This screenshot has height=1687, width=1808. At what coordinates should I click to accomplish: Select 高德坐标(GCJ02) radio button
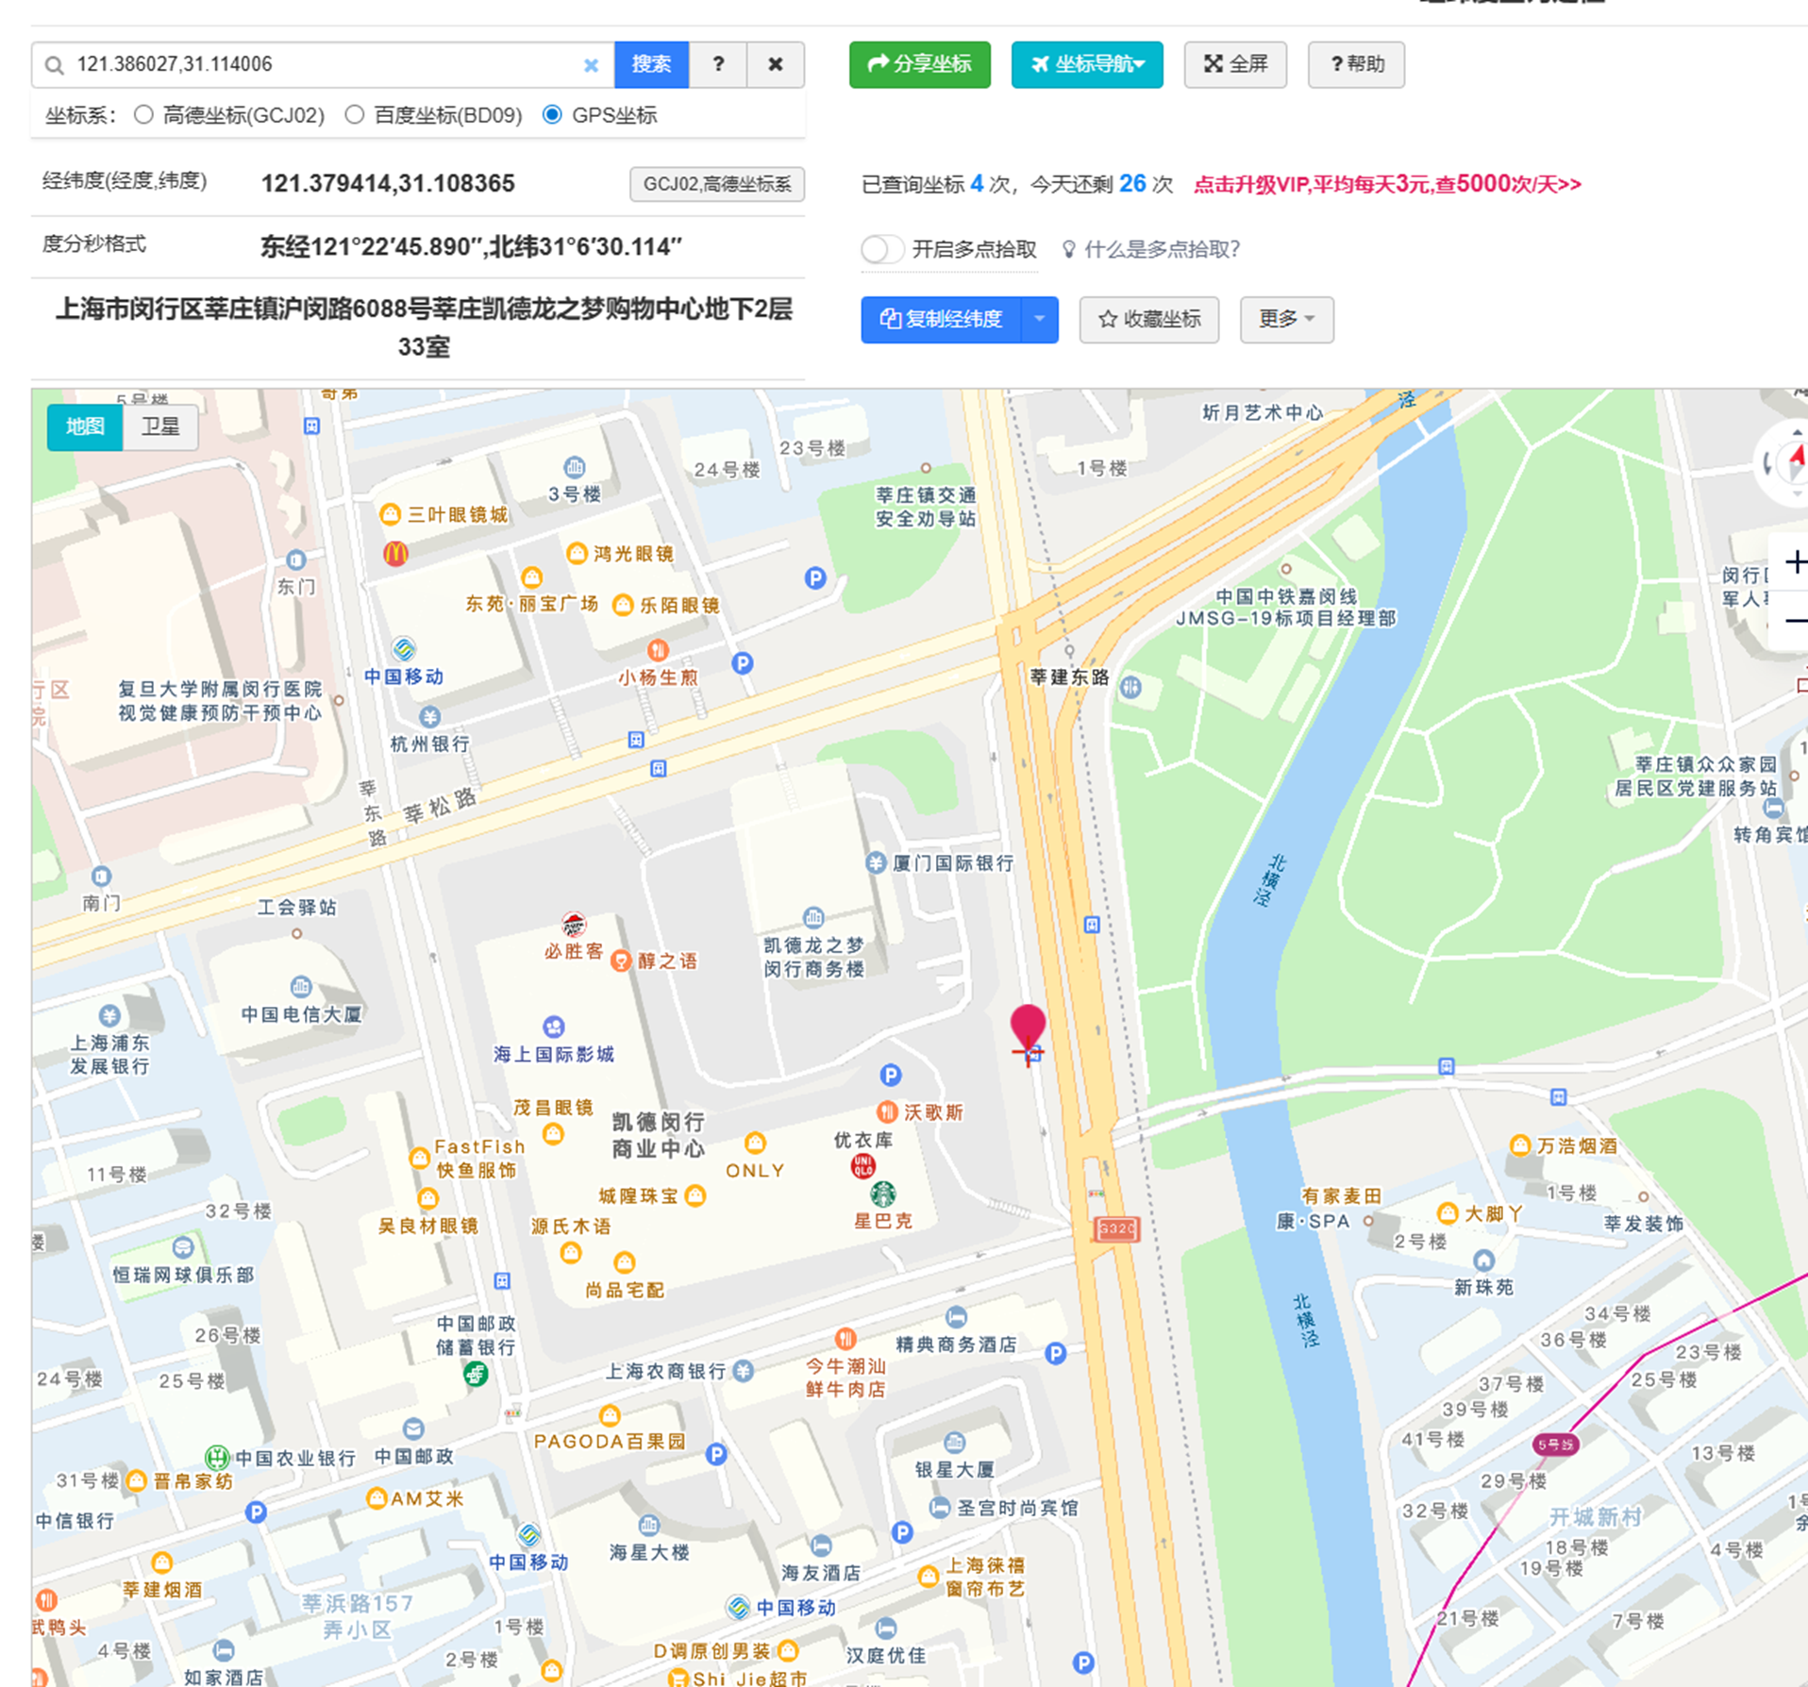(x=143, y=115)
